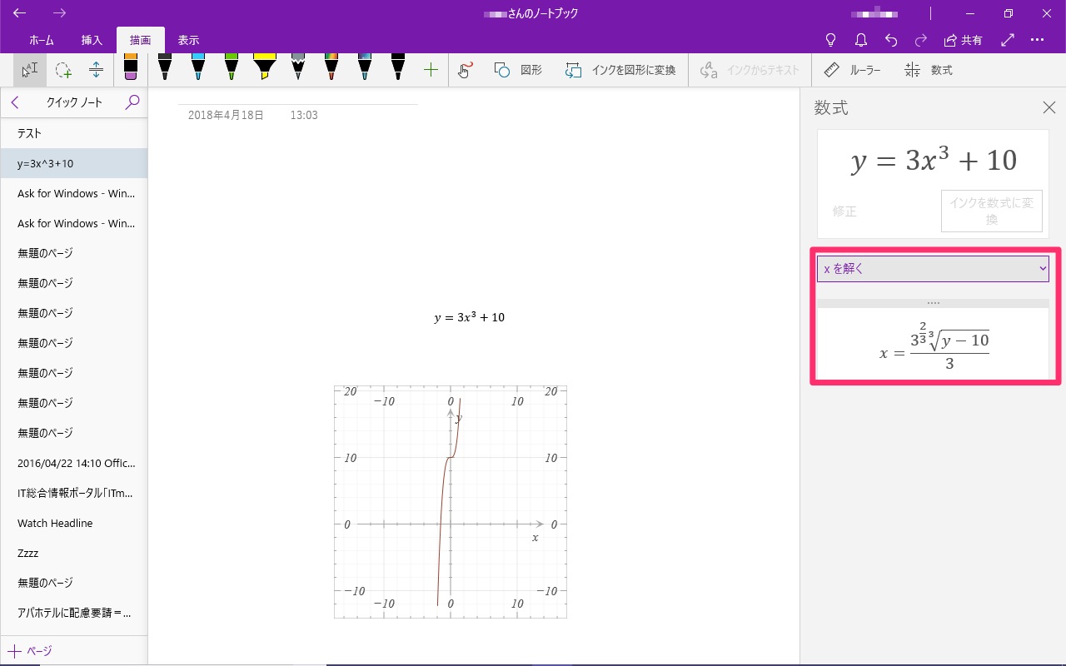Close the 数式 pane
This screenshot has height=666, width=1066.
[1049, 107]
